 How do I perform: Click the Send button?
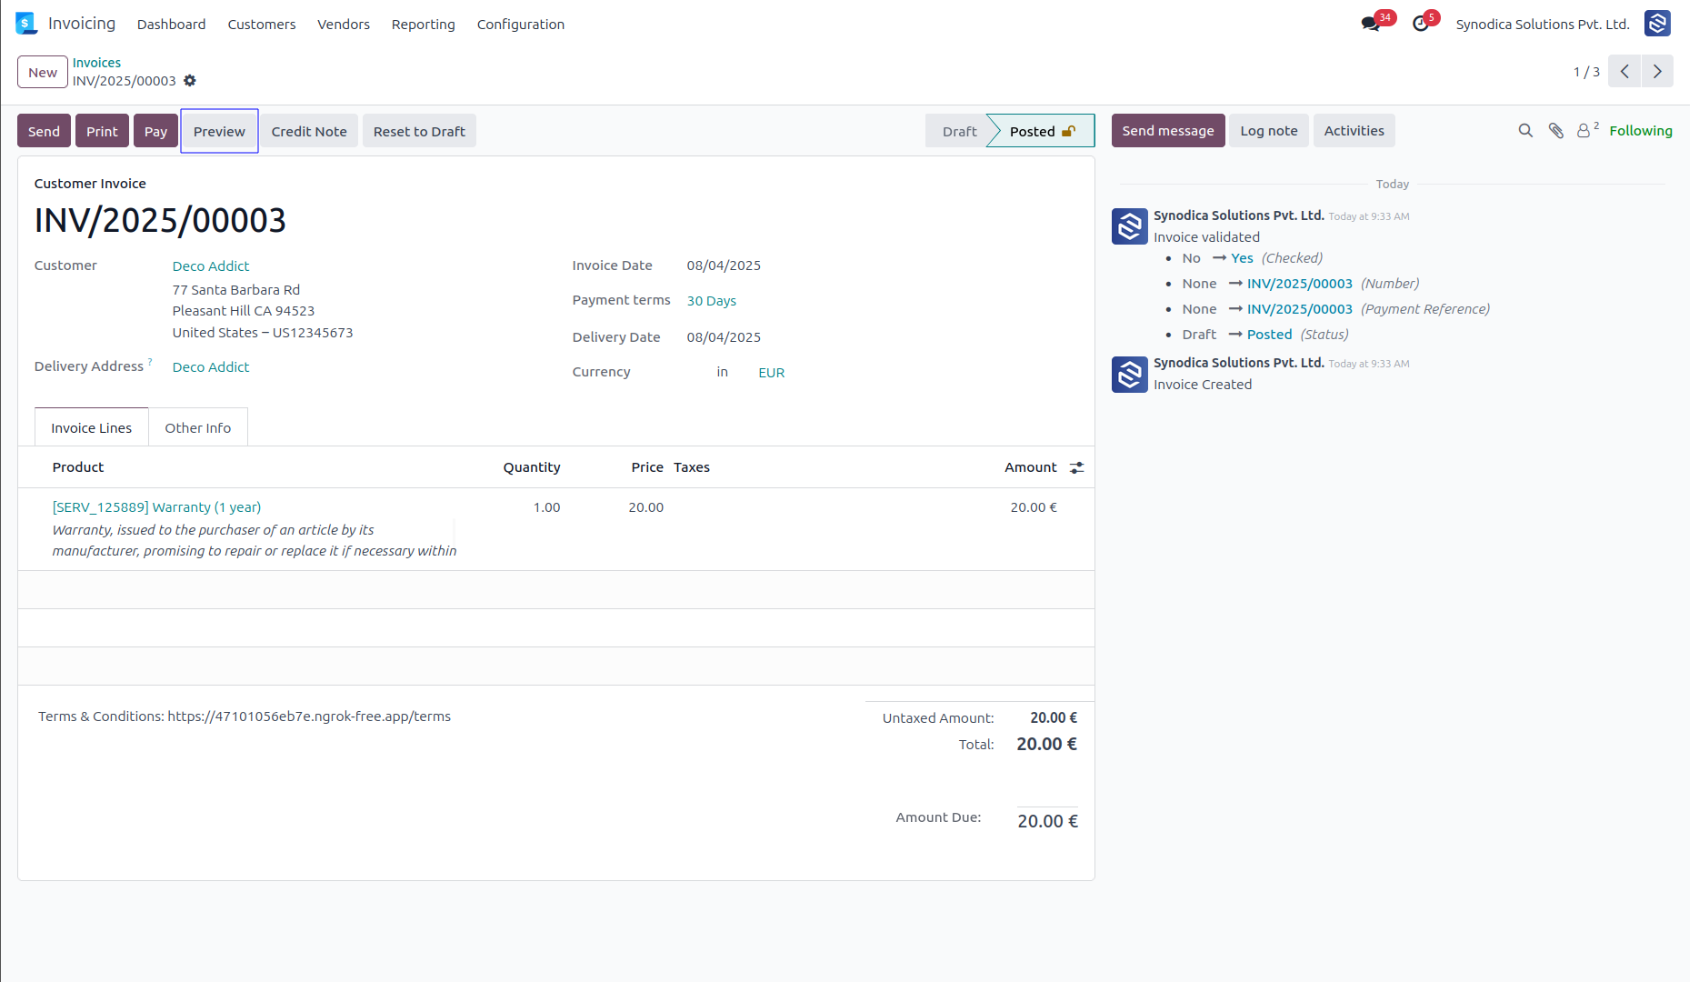point(44,131)
